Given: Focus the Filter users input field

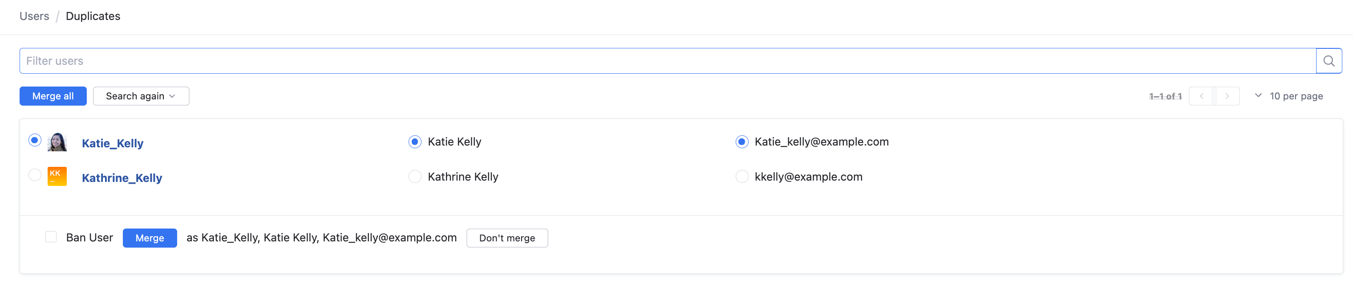Looking at the screenshot, I should [x=667, y=61].
